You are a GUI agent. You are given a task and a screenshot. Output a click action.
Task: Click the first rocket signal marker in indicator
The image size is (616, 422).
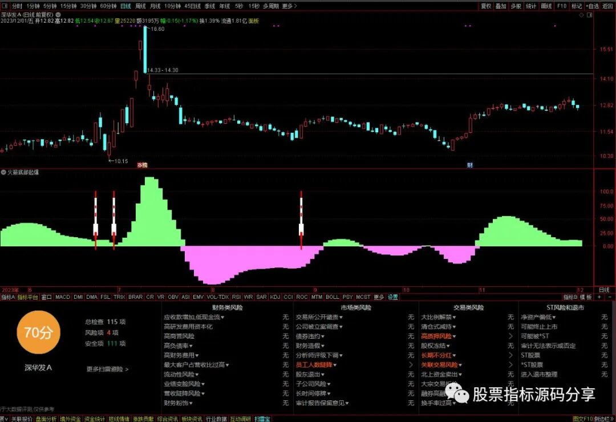pos(95,220)
